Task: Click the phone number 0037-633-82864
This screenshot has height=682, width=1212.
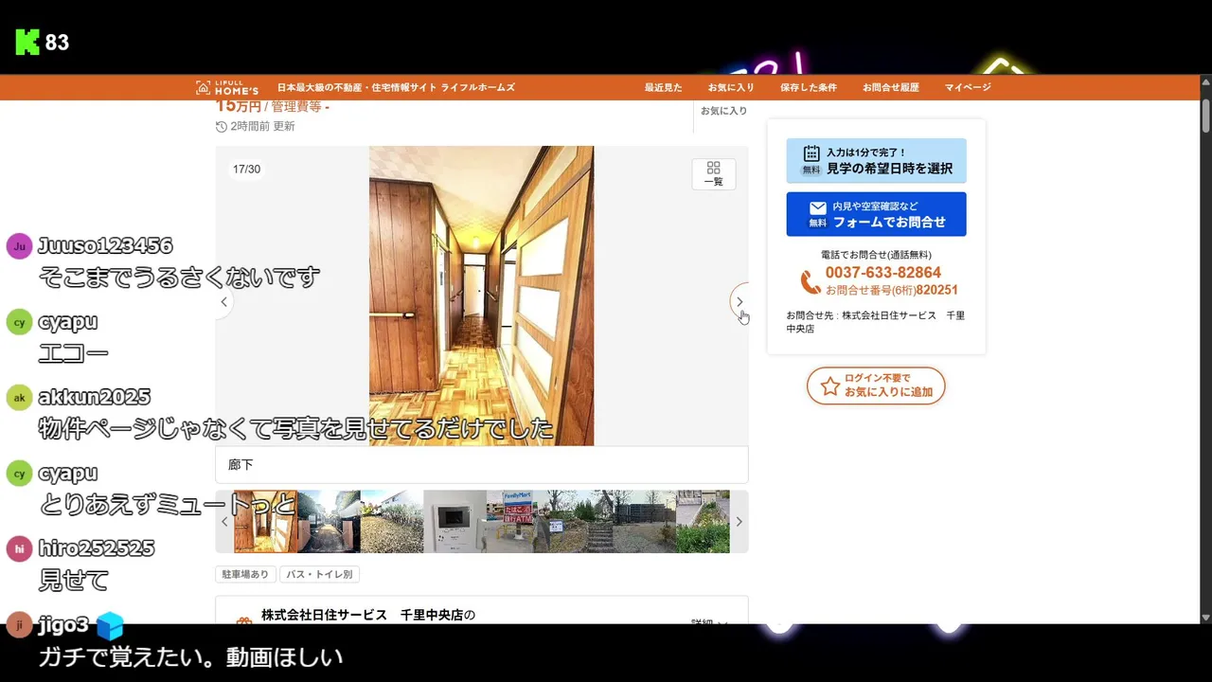Action: (x=882, y=273)
